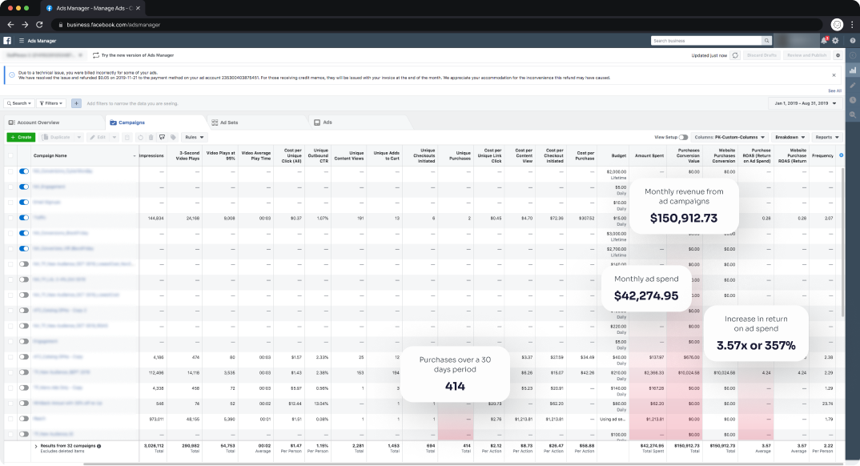Viewport: 860px width, 466px height.
Task: Toggle the View Setup switch
Action: [683, 137]
